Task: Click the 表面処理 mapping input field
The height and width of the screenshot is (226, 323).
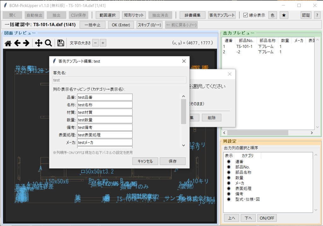Action: pos(105,135)
